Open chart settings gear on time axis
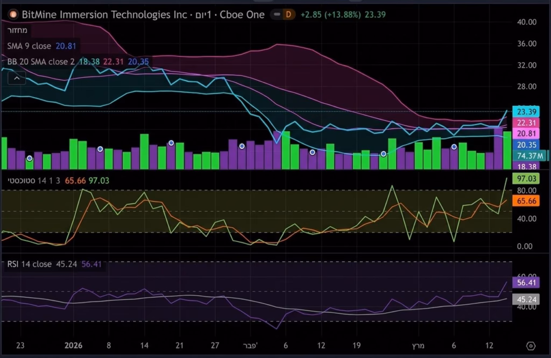Viewport: 551px width, 358px height. pos(531,346)
